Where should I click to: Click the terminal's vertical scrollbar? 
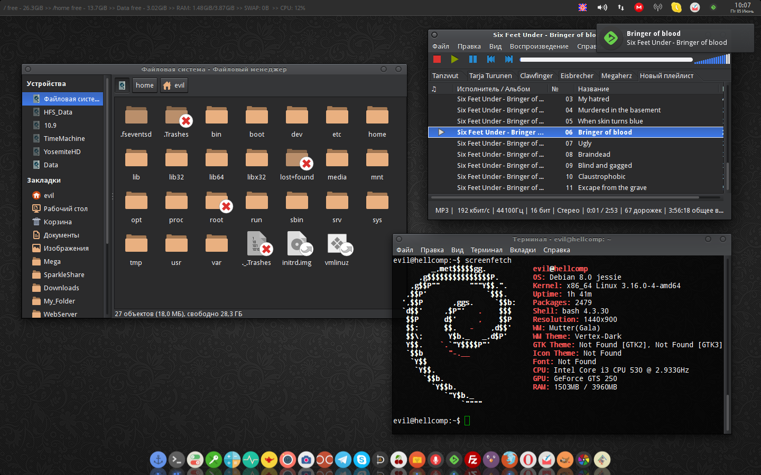click(728, 412)
